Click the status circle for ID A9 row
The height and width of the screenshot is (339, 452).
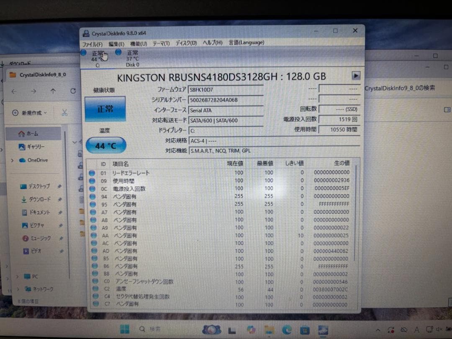coord(93,228)
